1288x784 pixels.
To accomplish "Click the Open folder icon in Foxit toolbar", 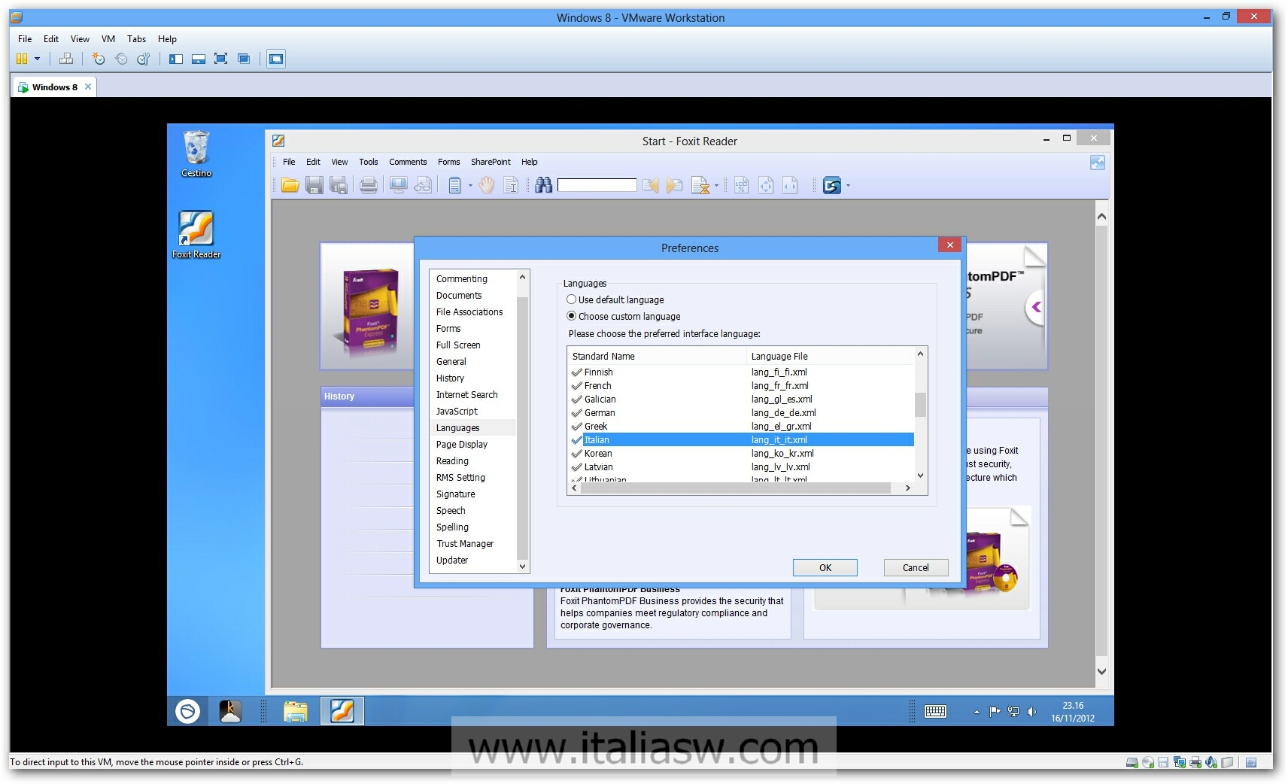I will tap(290, 185).
